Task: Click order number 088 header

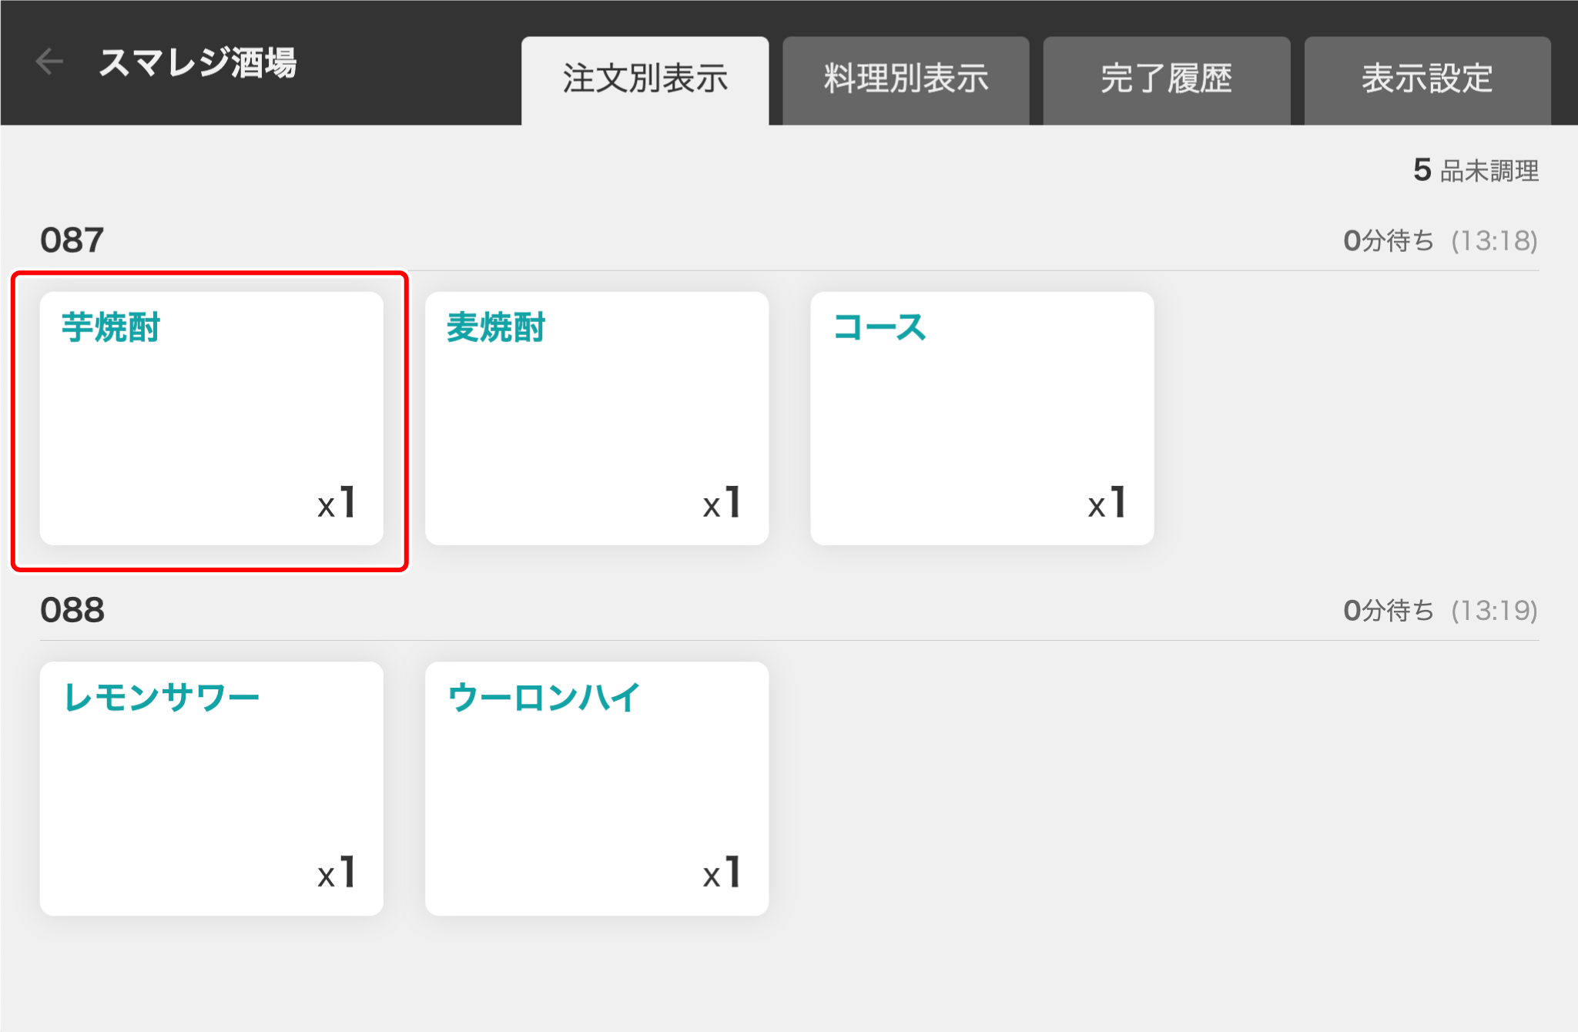Action: pos(72,610)
